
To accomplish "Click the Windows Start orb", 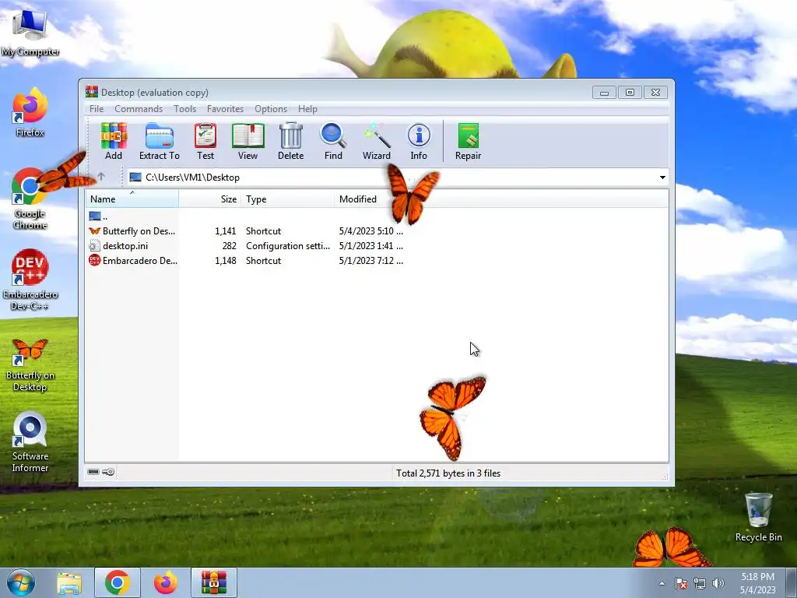I will 21,582.
